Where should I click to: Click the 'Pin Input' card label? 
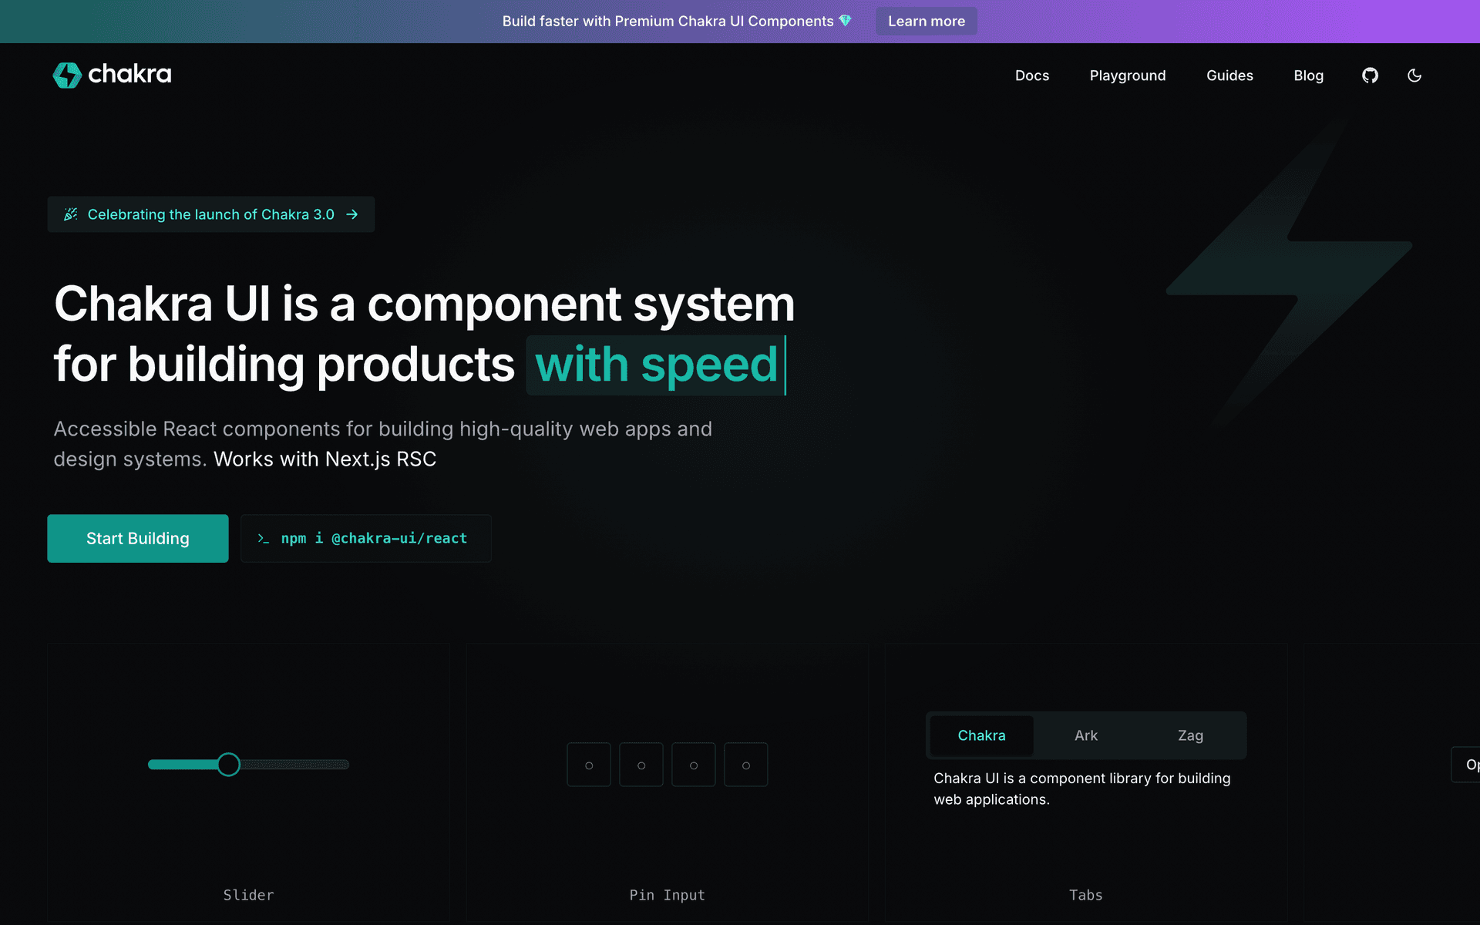[668, 895]
